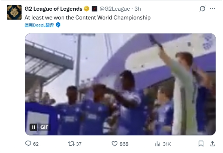This screenshot has height=153, width=223.
Task: Click the GIF label badge
Action: (44, 127)
